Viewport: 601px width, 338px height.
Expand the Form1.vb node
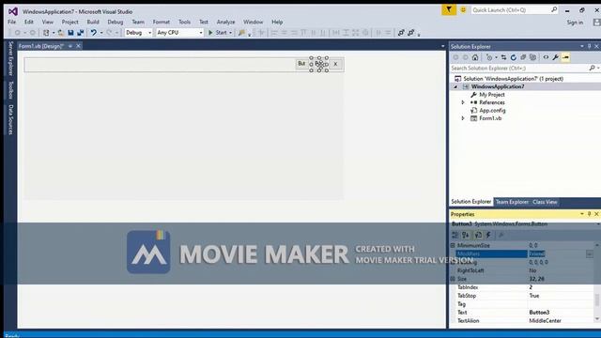click(x=463, y=118)
